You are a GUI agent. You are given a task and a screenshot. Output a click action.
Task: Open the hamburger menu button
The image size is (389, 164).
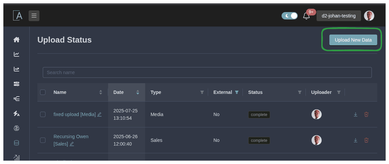[34, 16]
